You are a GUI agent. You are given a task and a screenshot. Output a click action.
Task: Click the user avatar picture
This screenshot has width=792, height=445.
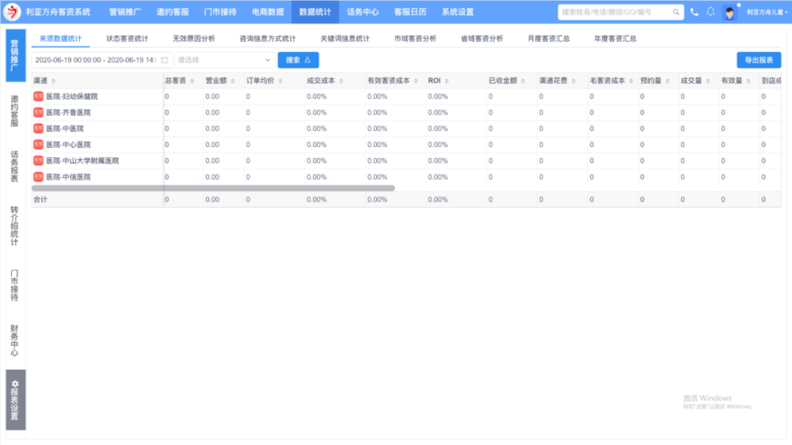729,13
